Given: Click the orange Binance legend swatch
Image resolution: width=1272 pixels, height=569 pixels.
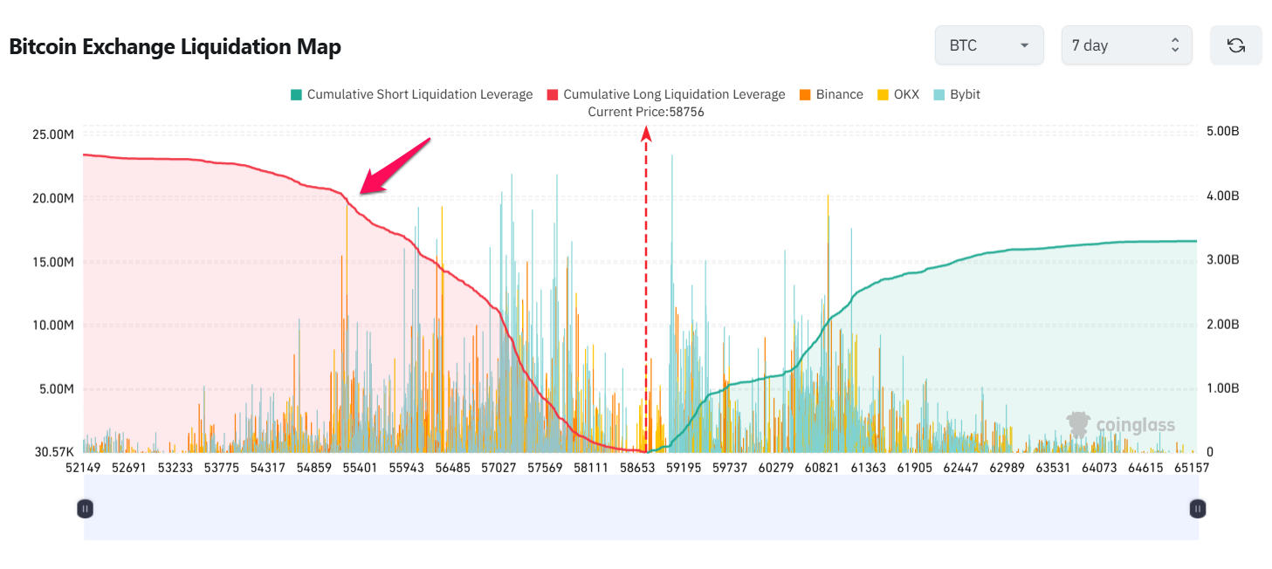Looking at the screenshot, I should click(805, 94).
